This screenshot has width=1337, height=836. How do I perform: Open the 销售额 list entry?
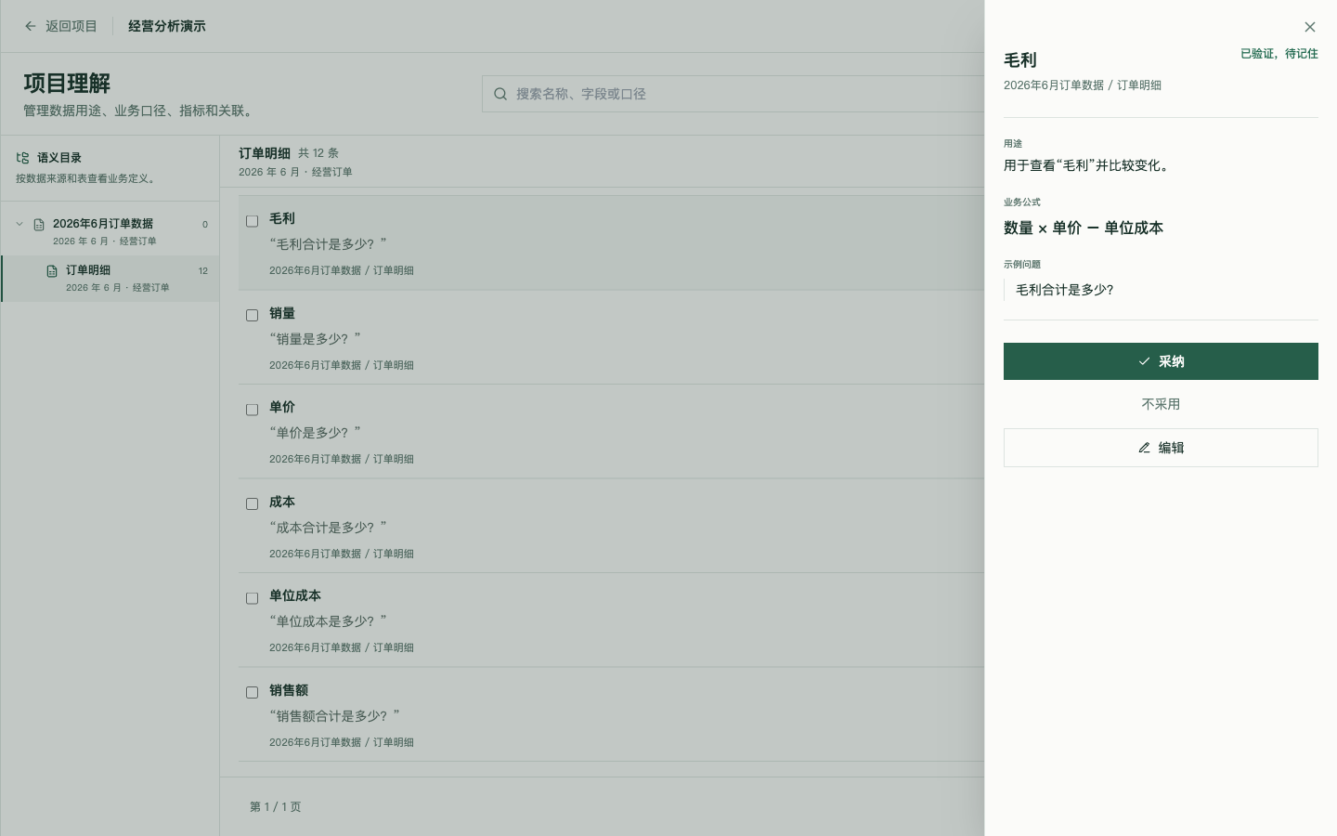tap(611, 714)
